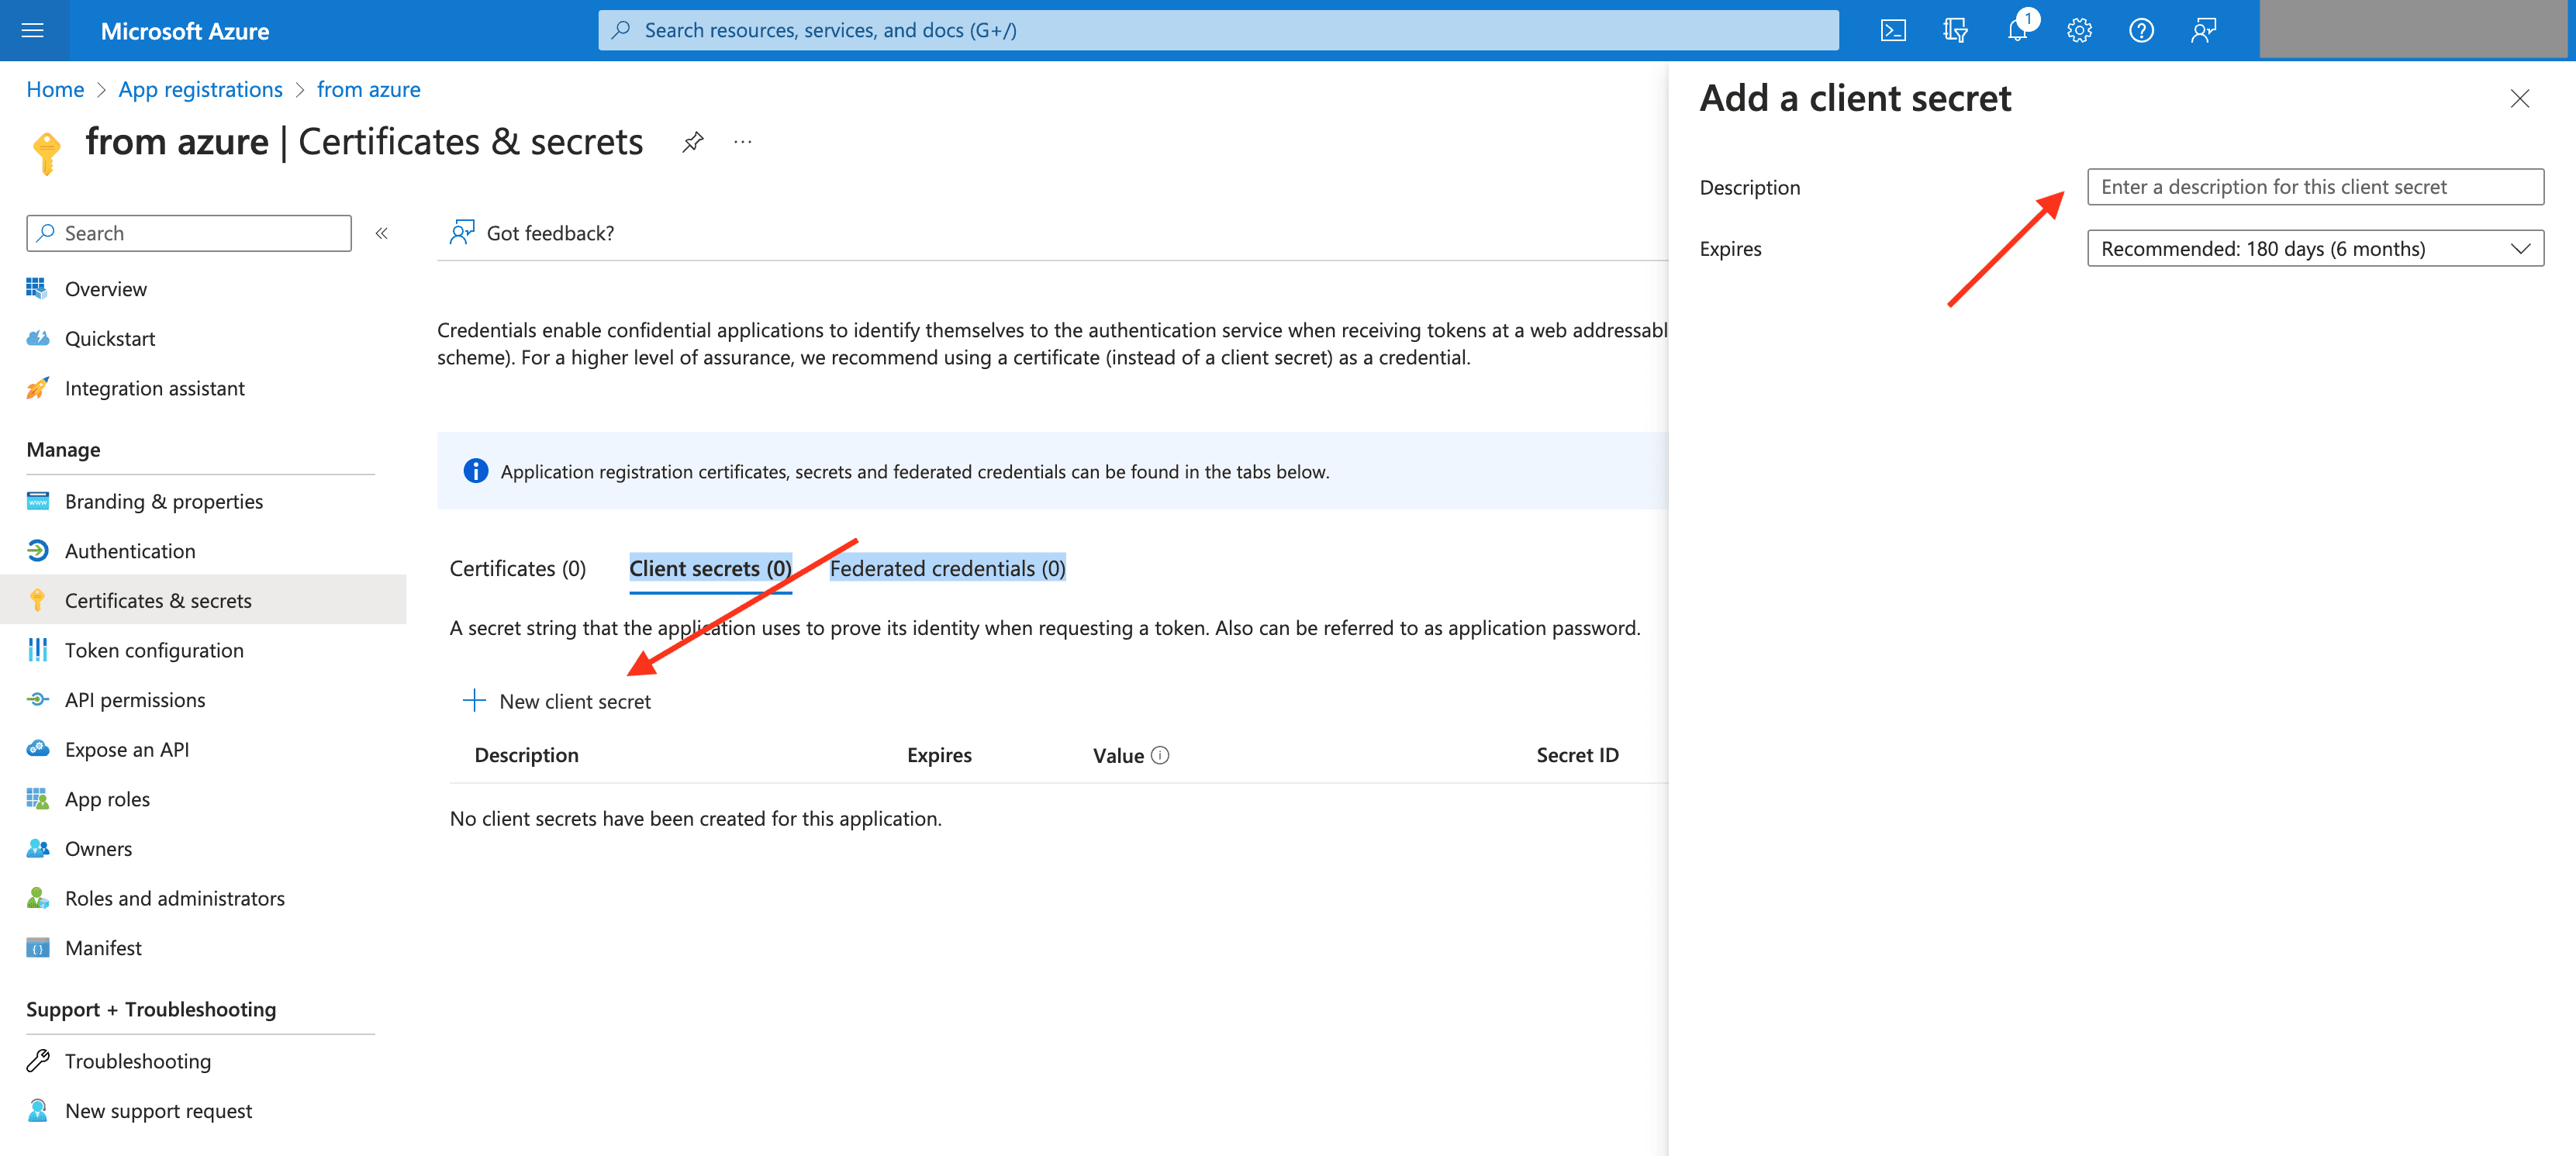Click the Got feedback person icon
This screenshot has width=2576, height=1156.
[462, 232]
